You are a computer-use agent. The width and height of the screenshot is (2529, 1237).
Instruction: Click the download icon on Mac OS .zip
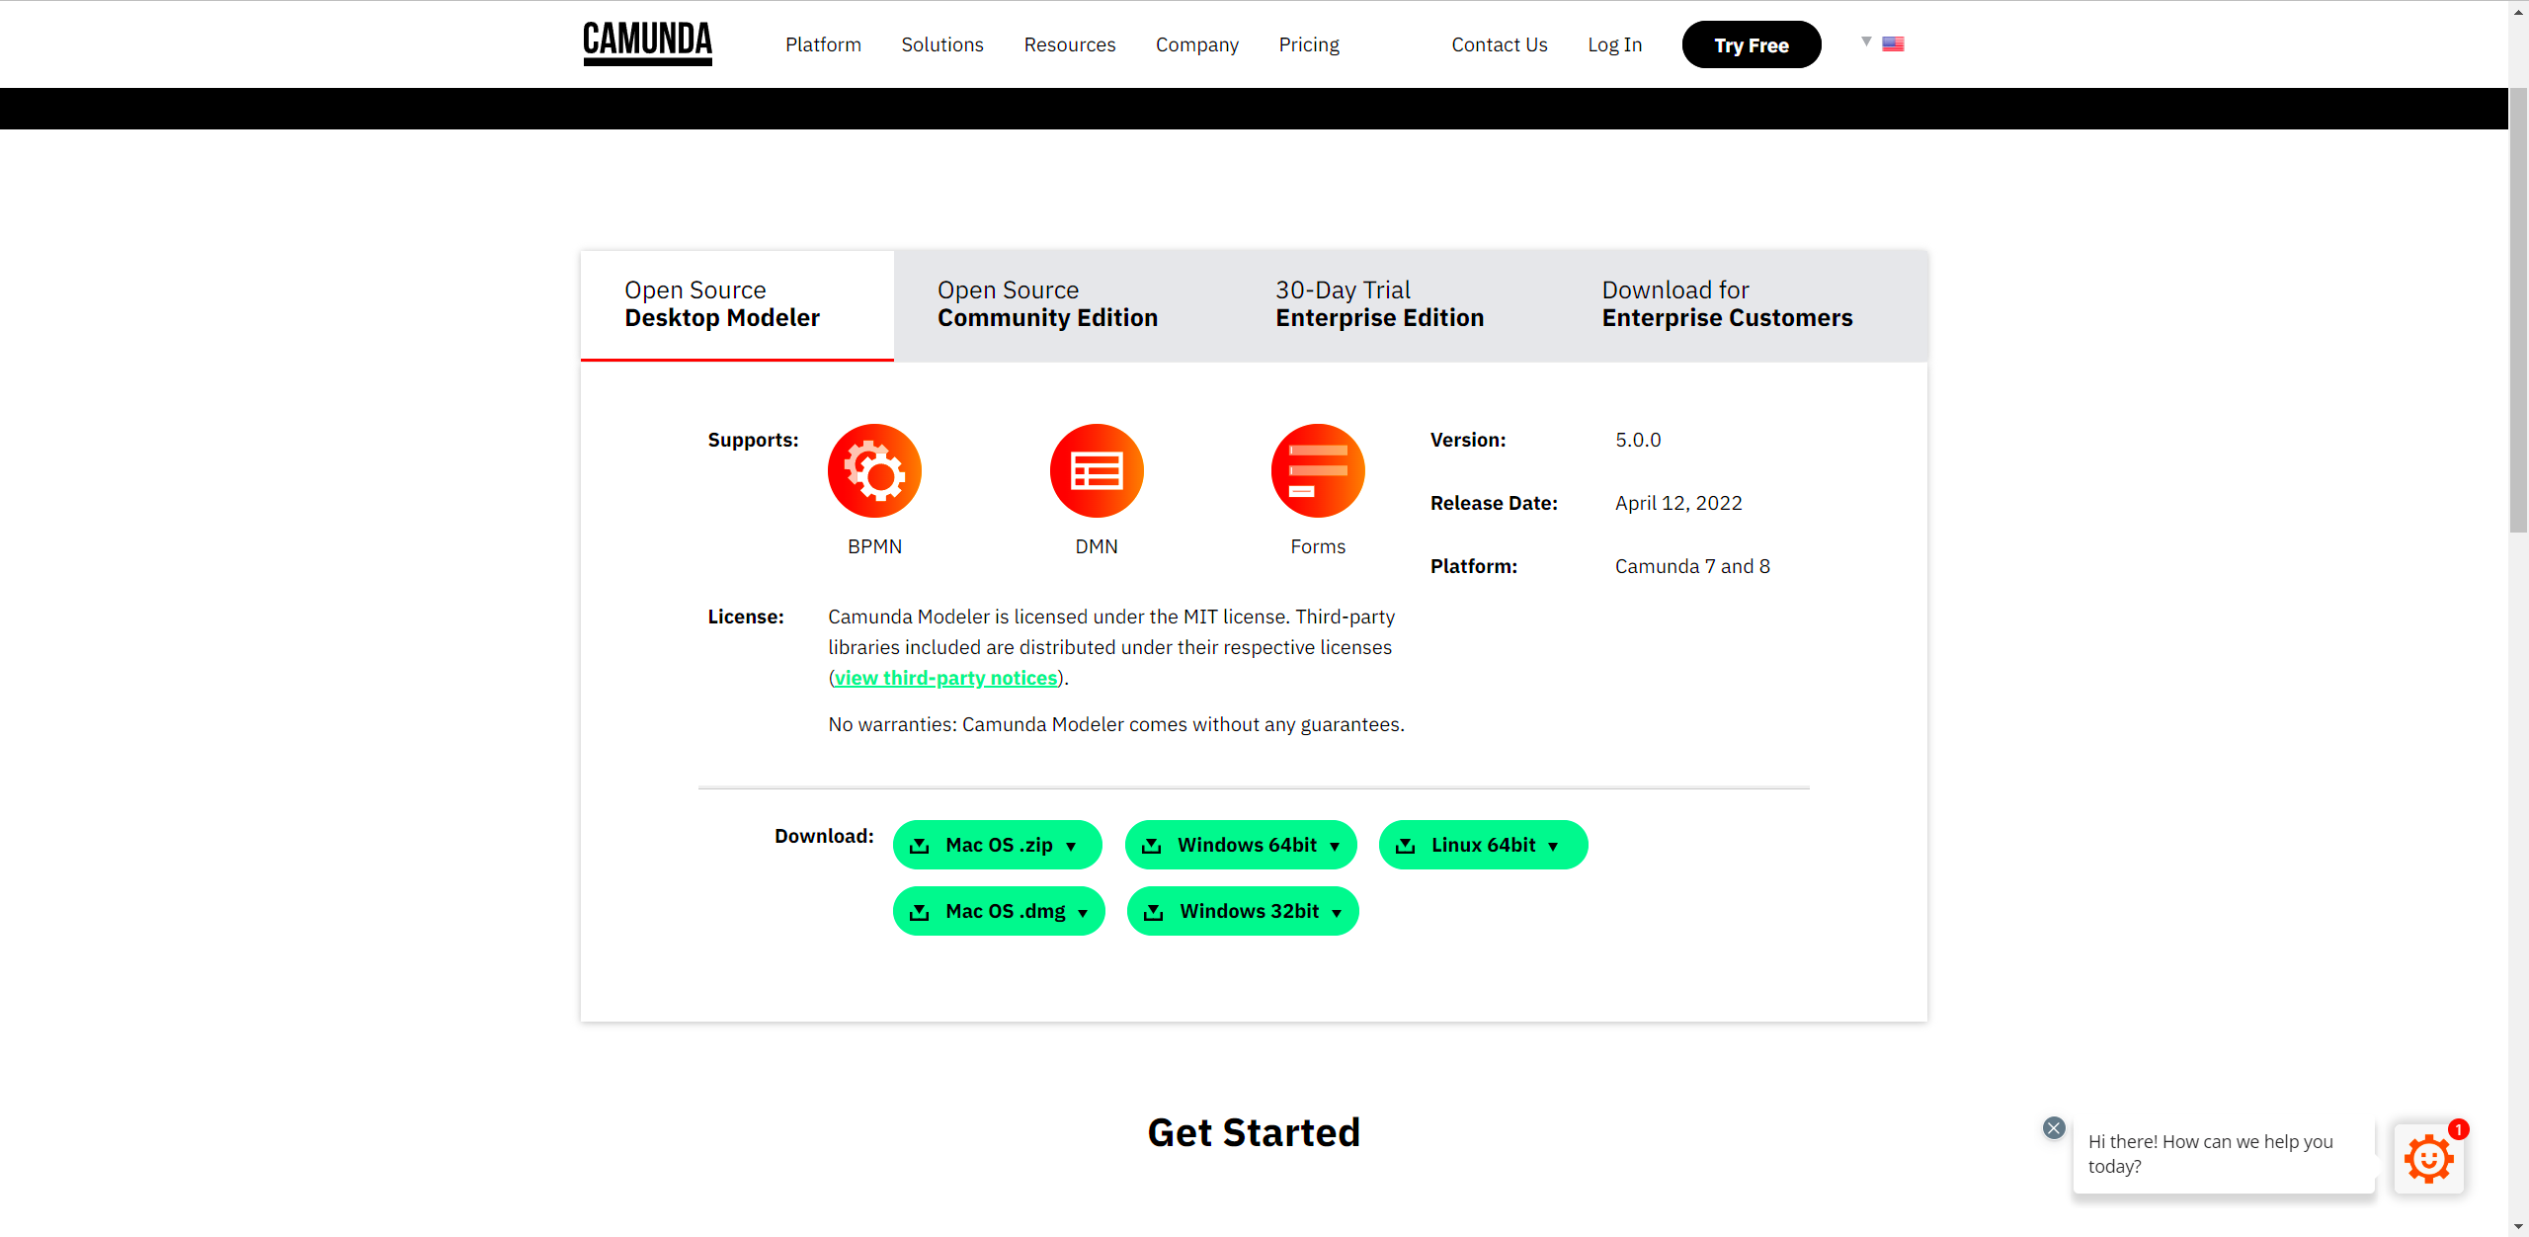tap(920, 846)
